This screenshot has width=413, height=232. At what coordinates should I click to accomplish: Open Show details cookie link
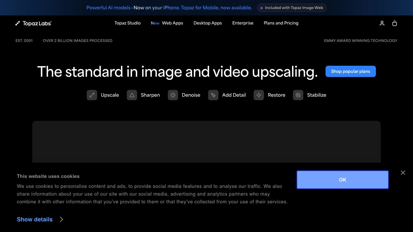coord(35,219)
